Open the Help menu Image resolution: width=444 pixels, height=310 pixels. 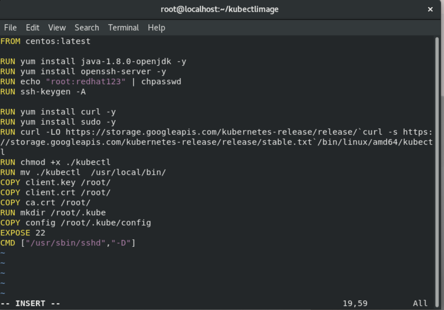[x=156, y=27]
